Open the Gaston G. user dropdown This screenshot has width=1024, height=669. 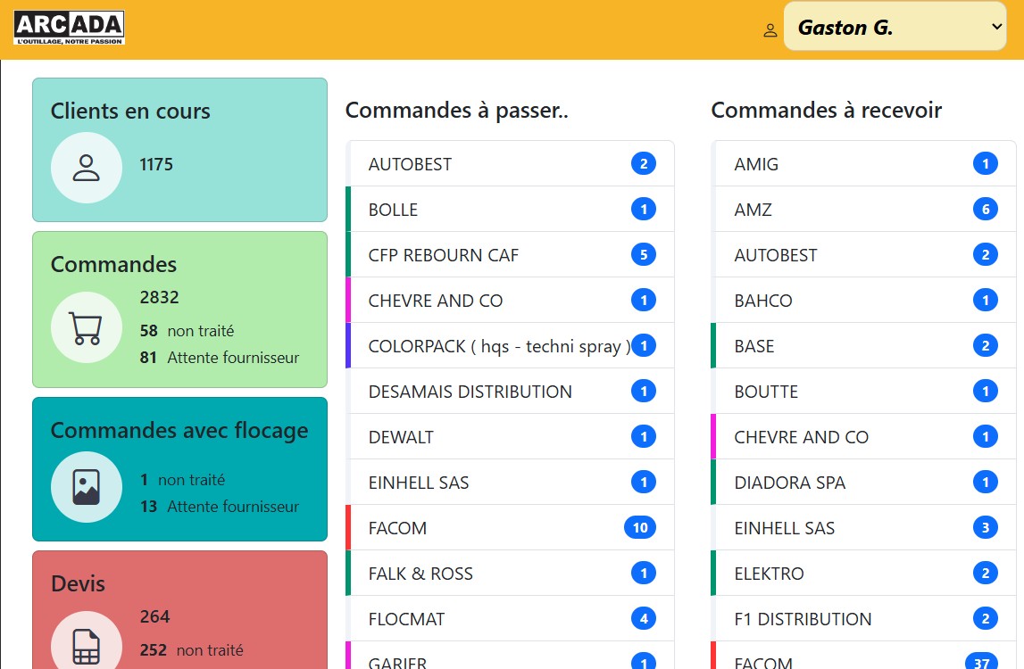click(x=895, y=27)
